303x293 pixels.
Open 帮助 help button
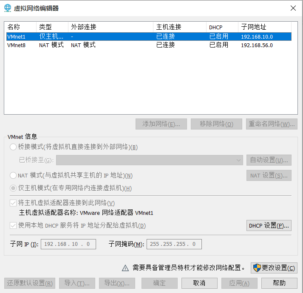click(x=279, y=283)
